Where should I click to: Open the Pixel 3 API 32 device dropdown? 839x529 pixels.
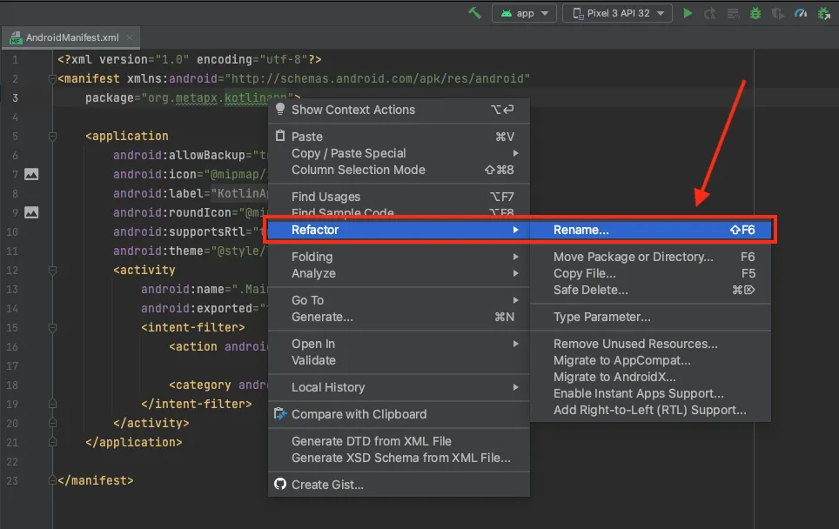618,13
